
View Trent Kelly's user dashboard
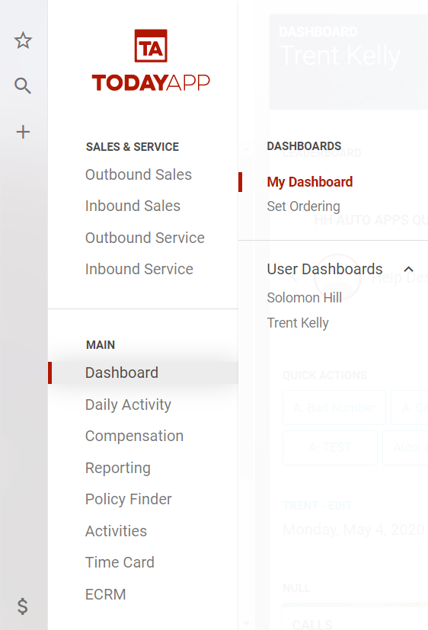298,323
